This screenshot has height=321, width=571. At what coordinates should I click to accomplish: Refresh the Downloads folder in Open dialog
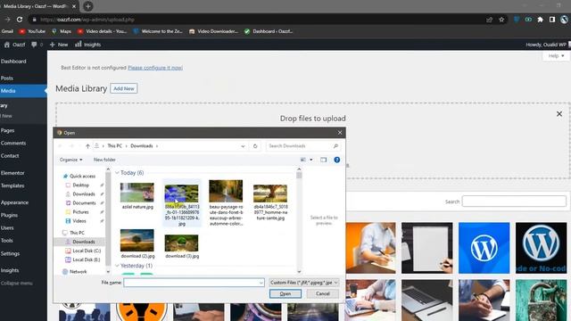255,146
